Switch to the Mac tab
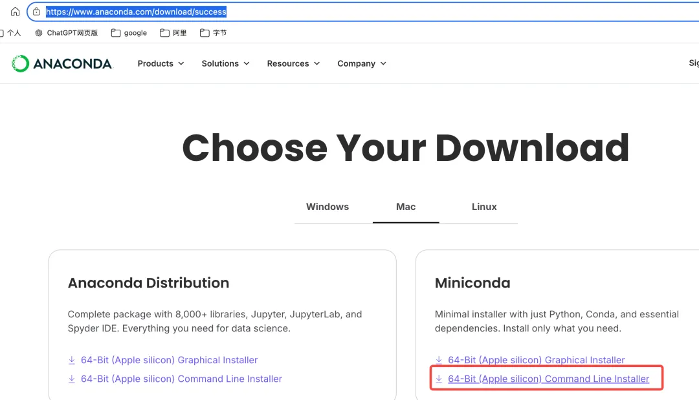699x400 pixels. point(406,207)
